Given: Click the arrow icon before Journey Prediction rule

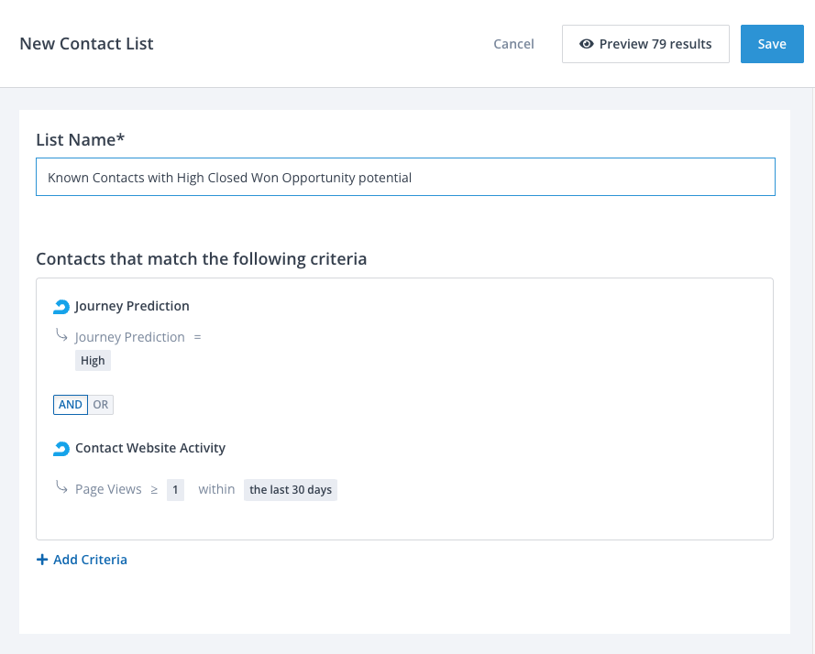Looking at the screenshot, I should (x=62, y=336).
